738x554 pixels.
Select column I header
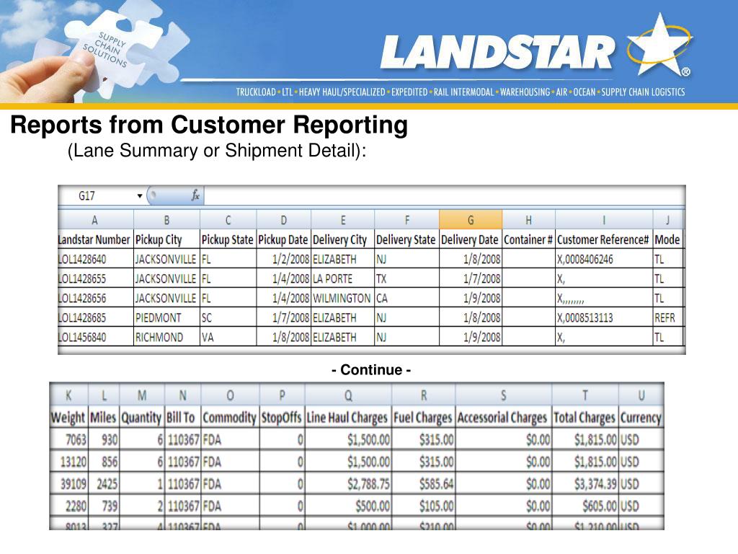[x=605, y=220]
